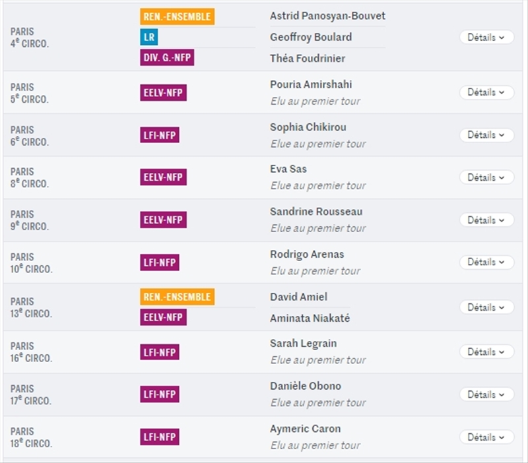Open Détails for Rodrigo Arenas

coord(486,262)
